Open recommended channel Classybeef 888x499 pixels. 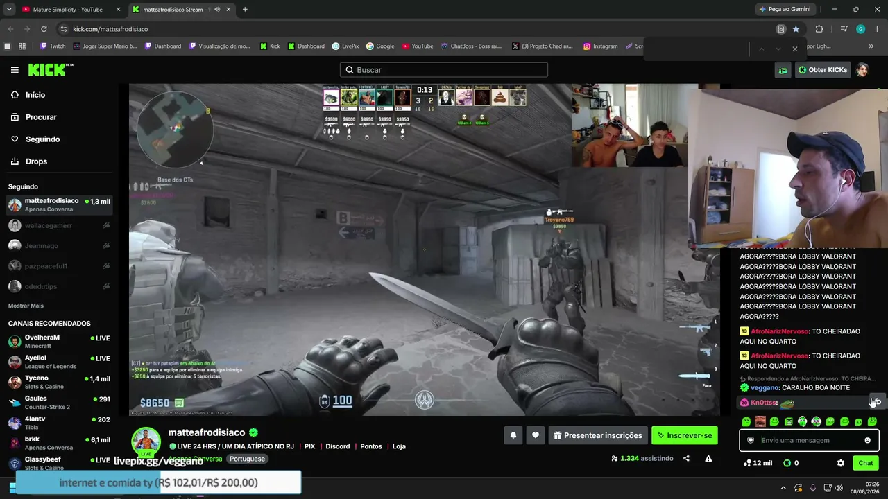coord(59,463)
